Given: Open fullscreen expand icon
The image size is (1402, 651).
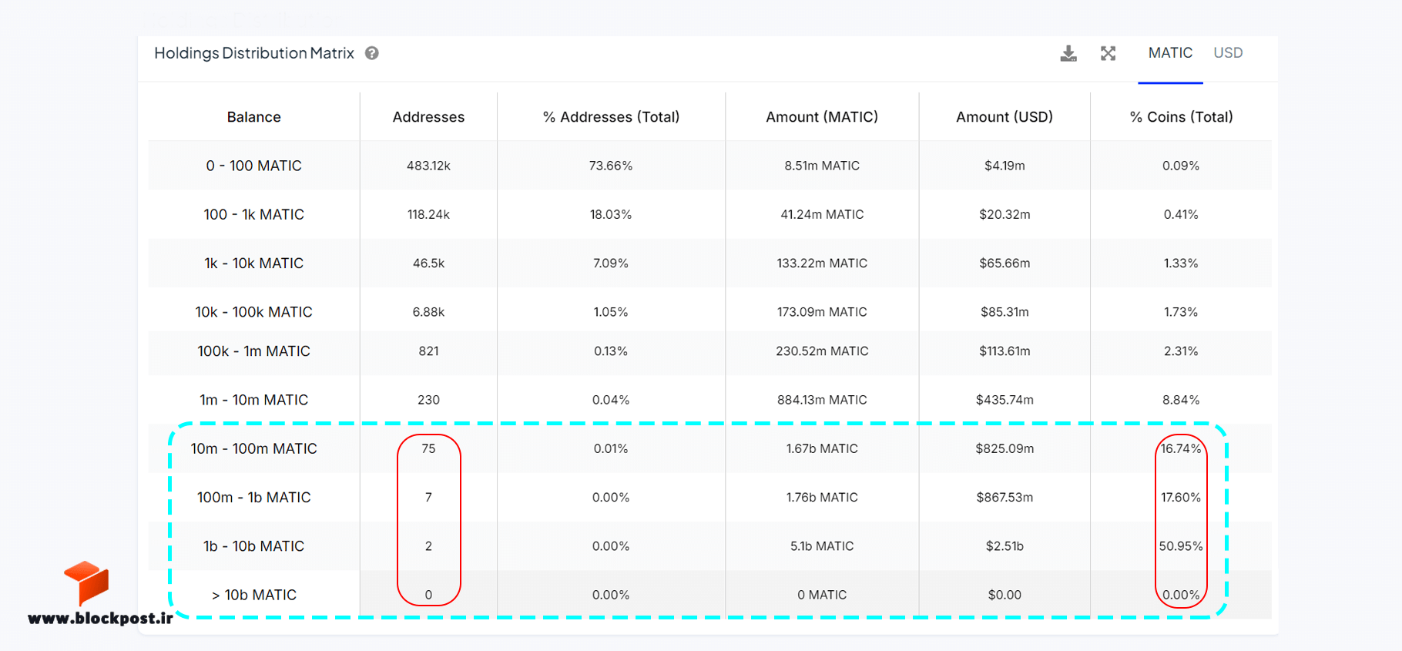Looking at the screenshot, I should coord(1108,53).
